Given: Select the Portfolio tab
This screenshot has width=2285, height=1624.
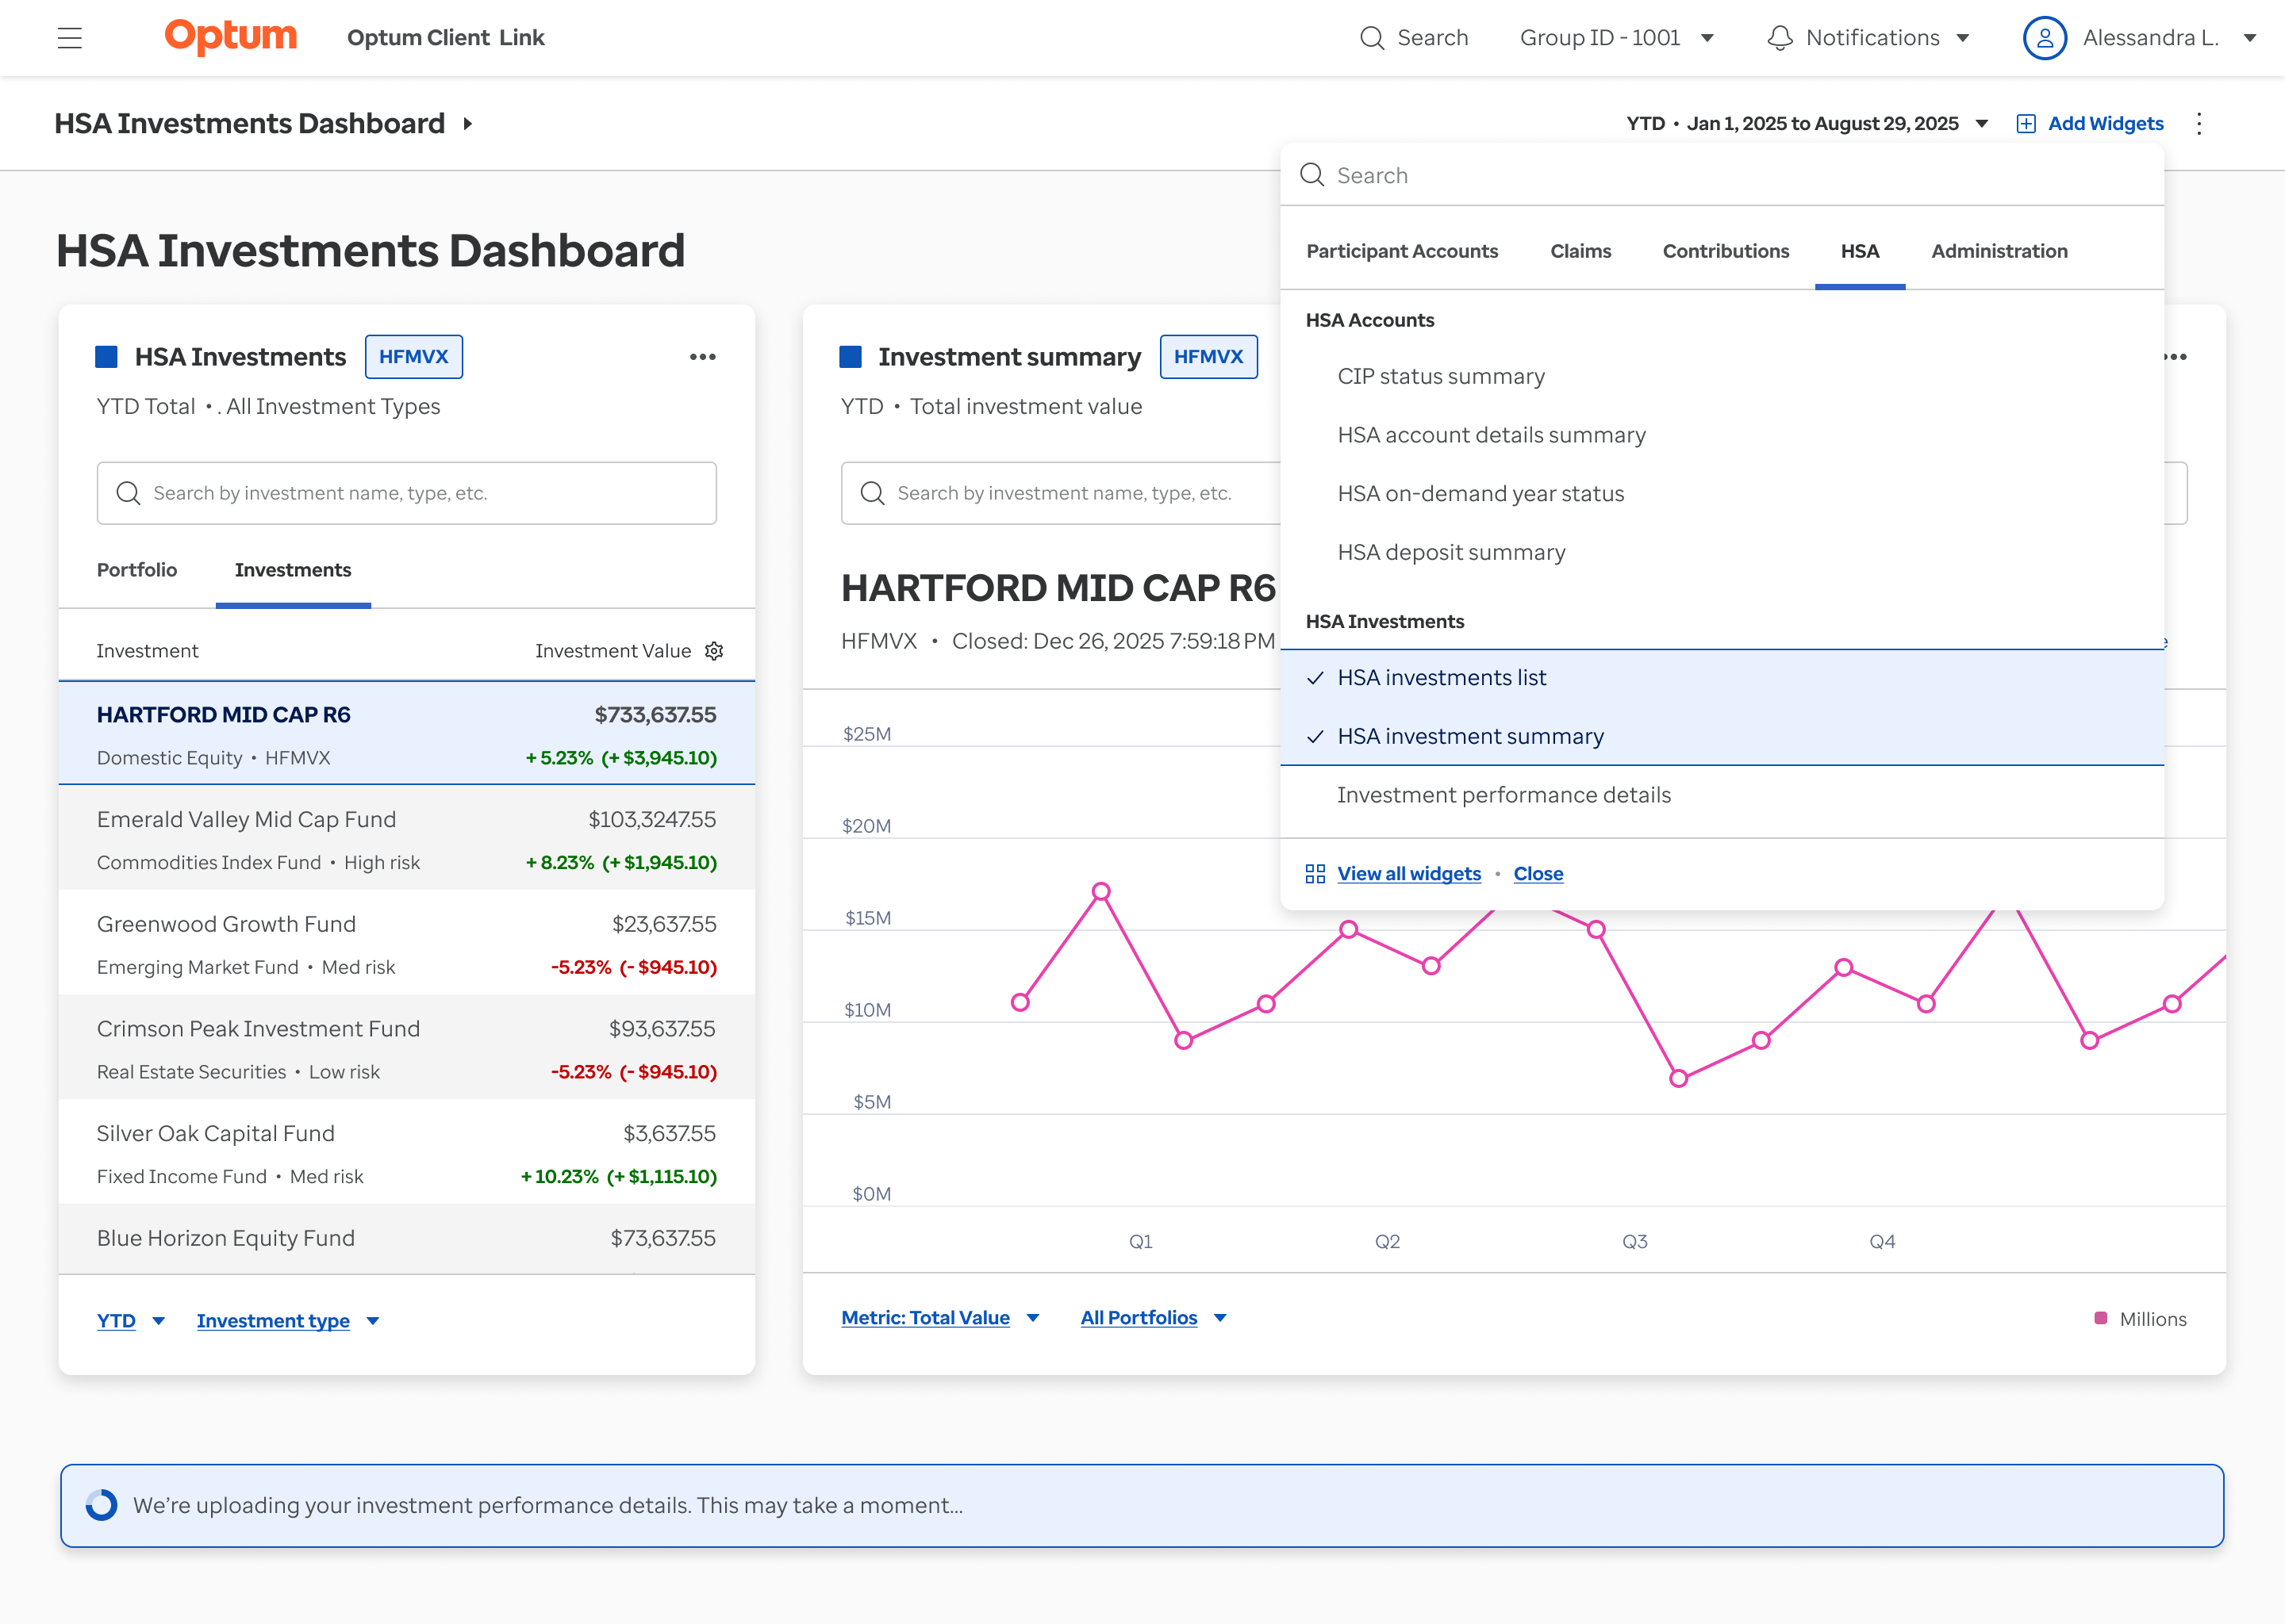Looking at the screenshot, I should tap(137, 570).
